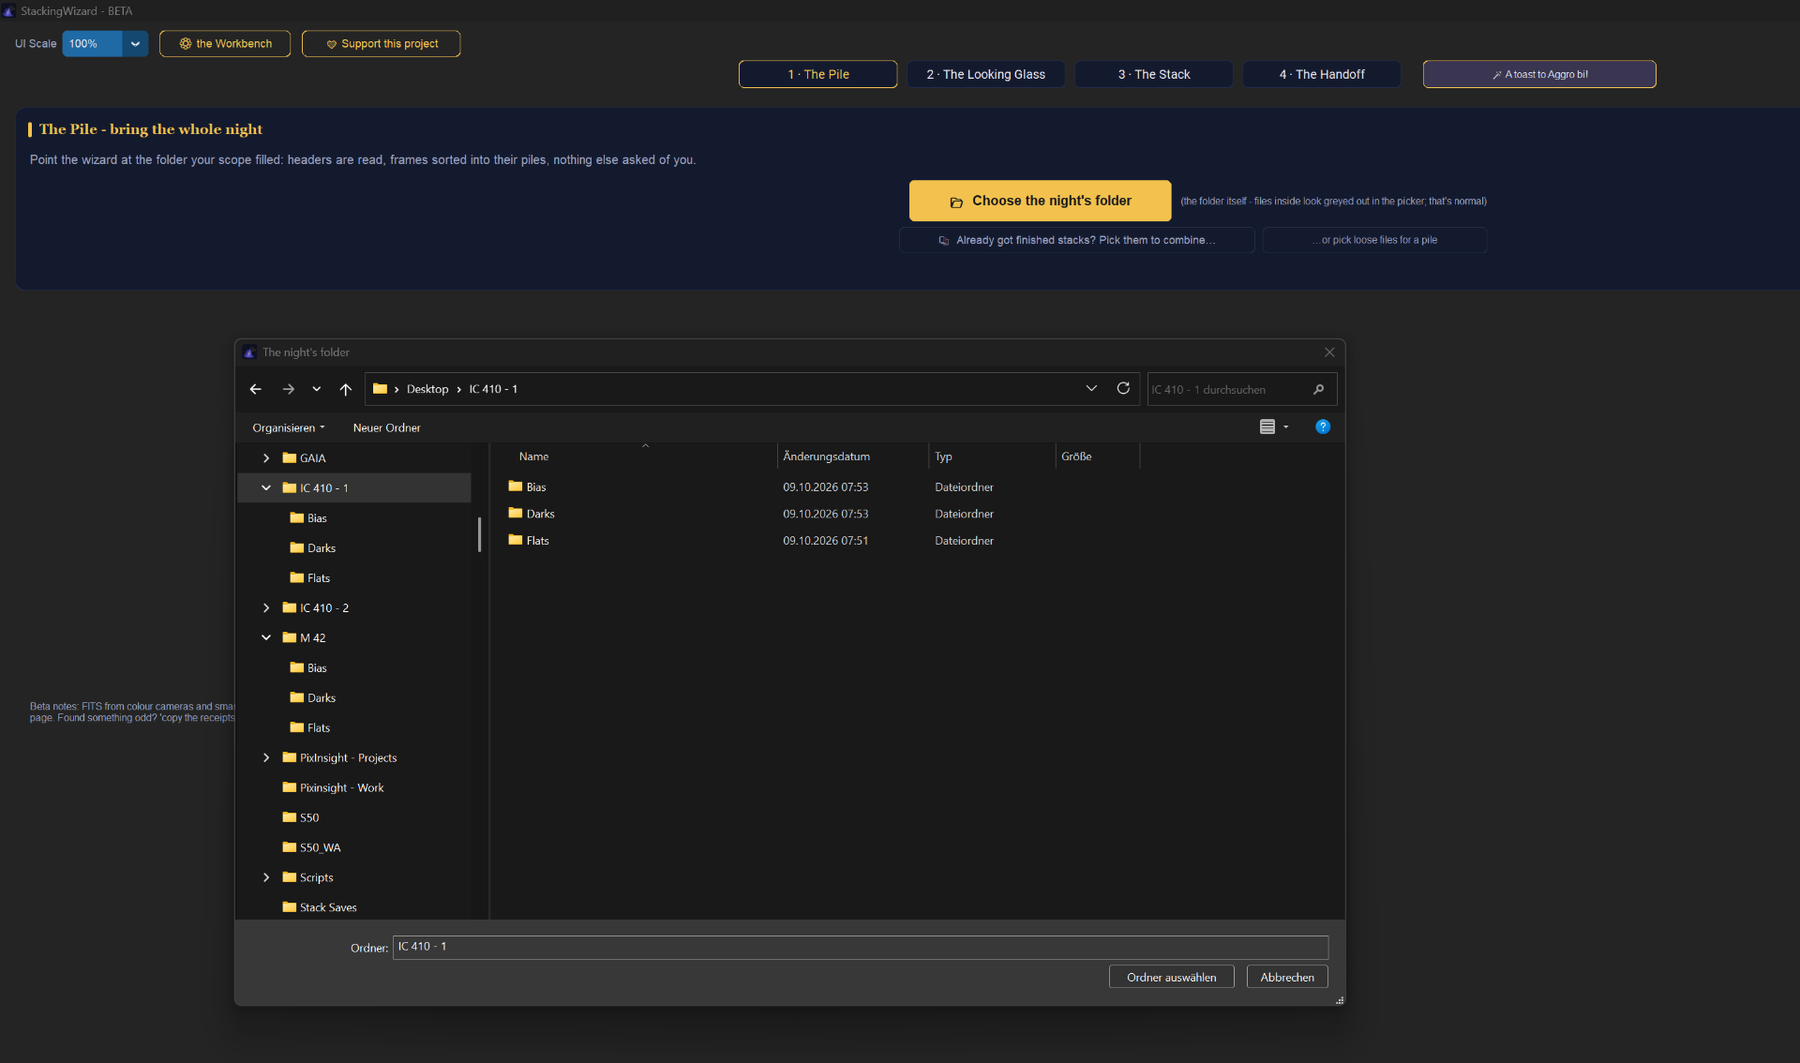Select the Darks folder in the file list
The image size is (1800, 1063).
tap(532, 514)
